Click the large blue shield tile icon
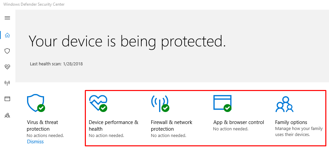Screen dimensions: 329x150 (x=36, y=103)
